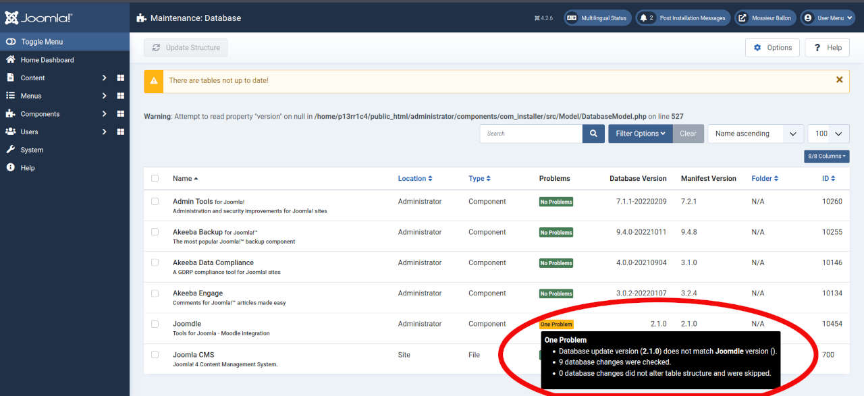Open the System menu item
This screenshot has height=396, width=864.
click(32, 150)
